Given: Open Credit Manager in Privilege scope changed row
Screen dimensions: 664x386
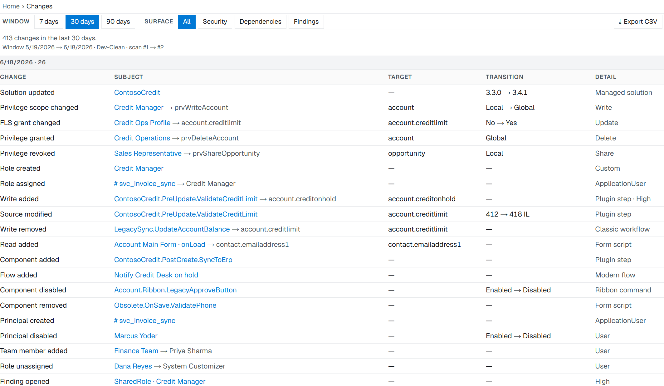Looking at the screenshot, I should point(139,107).
